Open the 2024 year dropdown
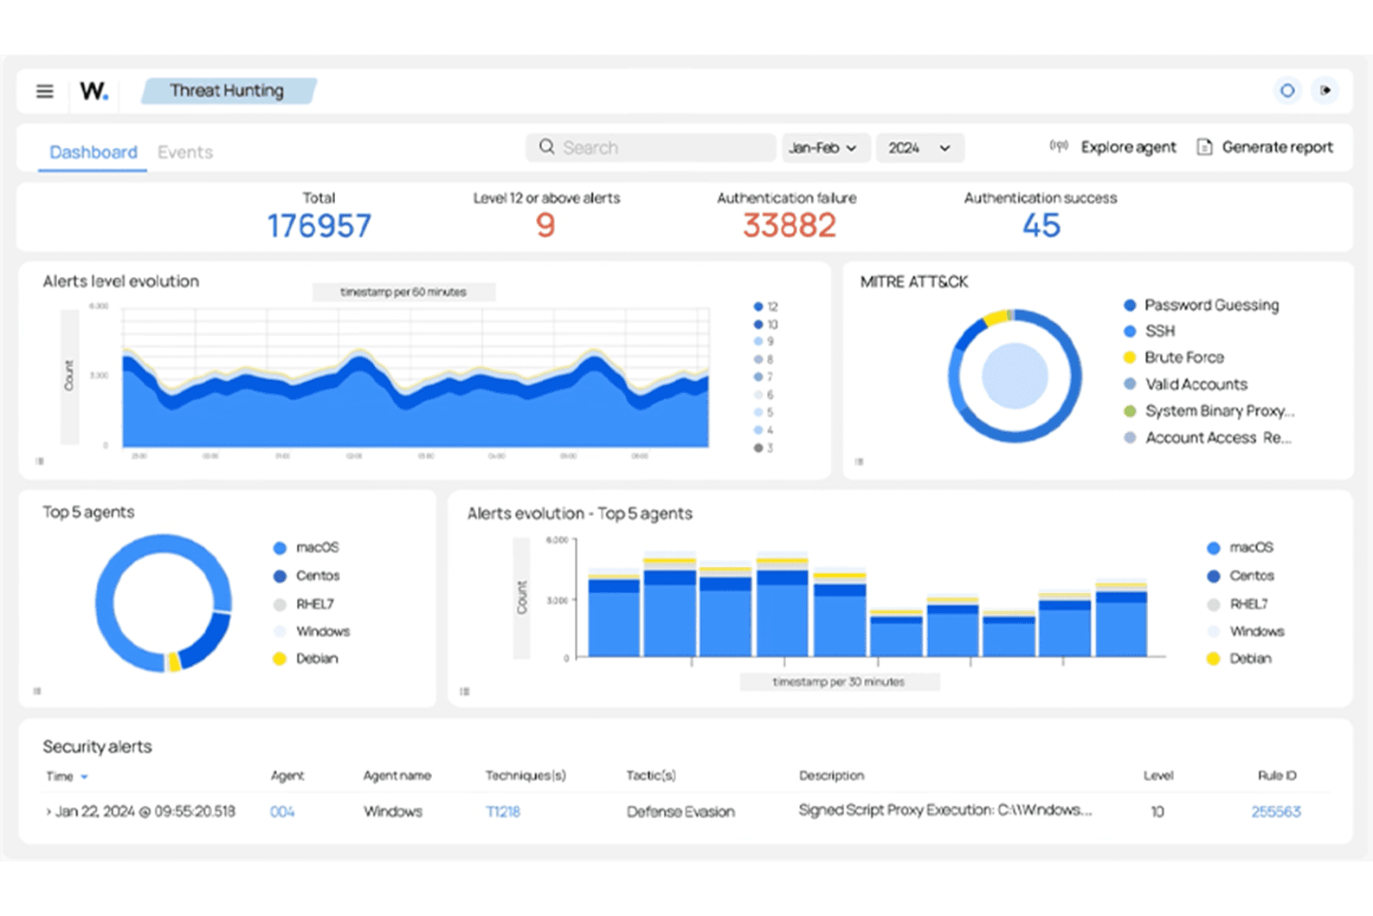This screenshot has width=1373, height=916. click(x=919, y=148)
